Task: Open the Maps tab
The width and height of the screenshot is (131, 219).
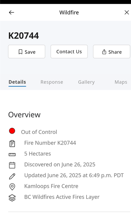Action: tap(121, 82)
